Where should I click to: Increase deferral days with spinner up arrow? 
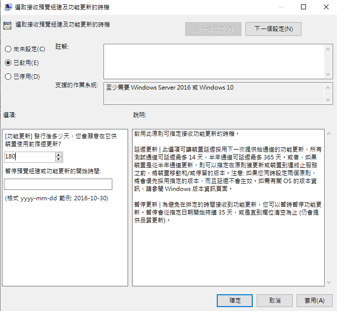point(59,155)
